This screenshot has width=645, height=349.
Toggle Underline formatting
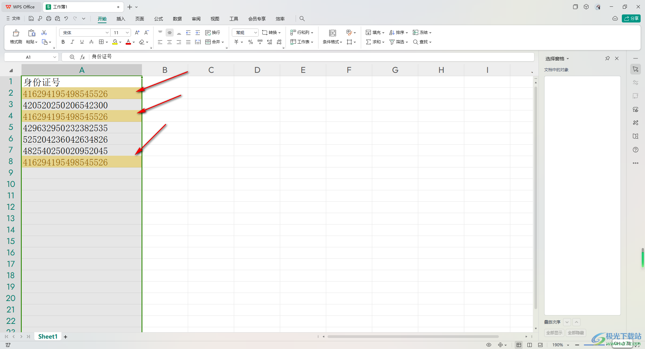[x=82, y=42]
